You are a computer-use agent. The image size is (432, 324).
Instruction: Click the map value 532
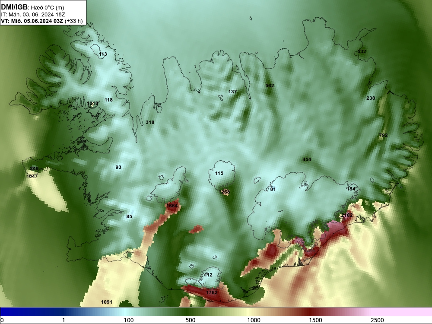[x=362, y=51]
